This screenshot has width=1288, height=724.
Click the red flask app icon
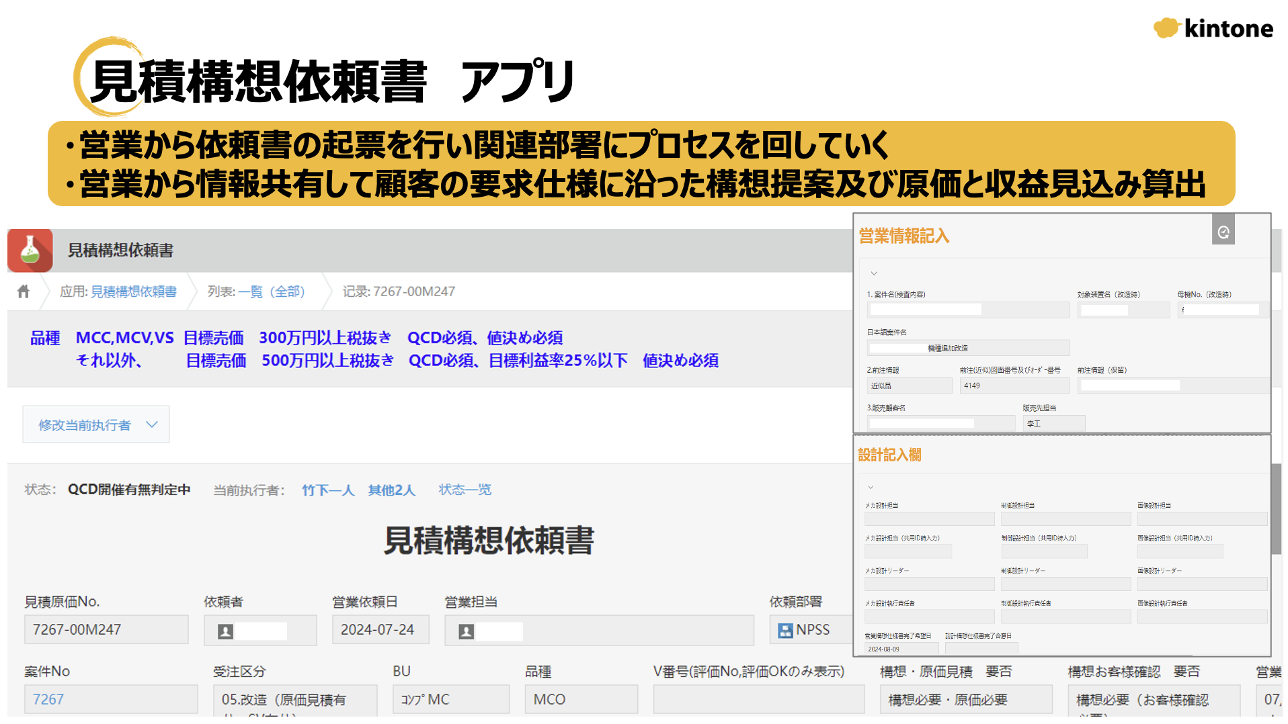click(x=30, y=250)
